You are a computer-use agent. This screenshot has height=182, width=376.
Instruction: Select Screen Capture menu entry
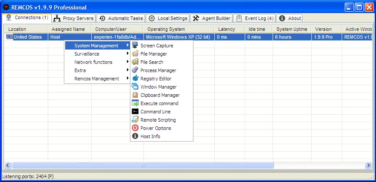(x=162, y=46)
